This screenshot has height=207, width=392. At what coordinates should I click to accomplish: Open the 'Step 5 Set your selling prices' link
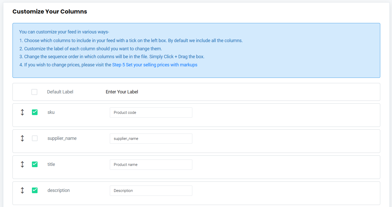pyautogui.click(x=155, y=65)
